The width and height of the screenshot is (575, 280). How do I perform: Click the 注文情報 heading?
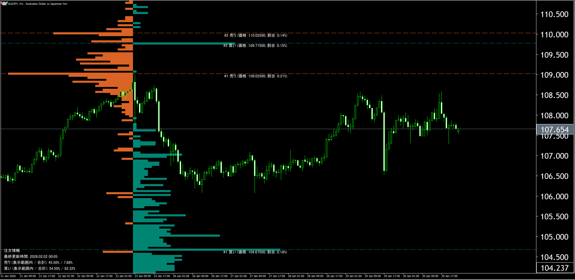12,251
